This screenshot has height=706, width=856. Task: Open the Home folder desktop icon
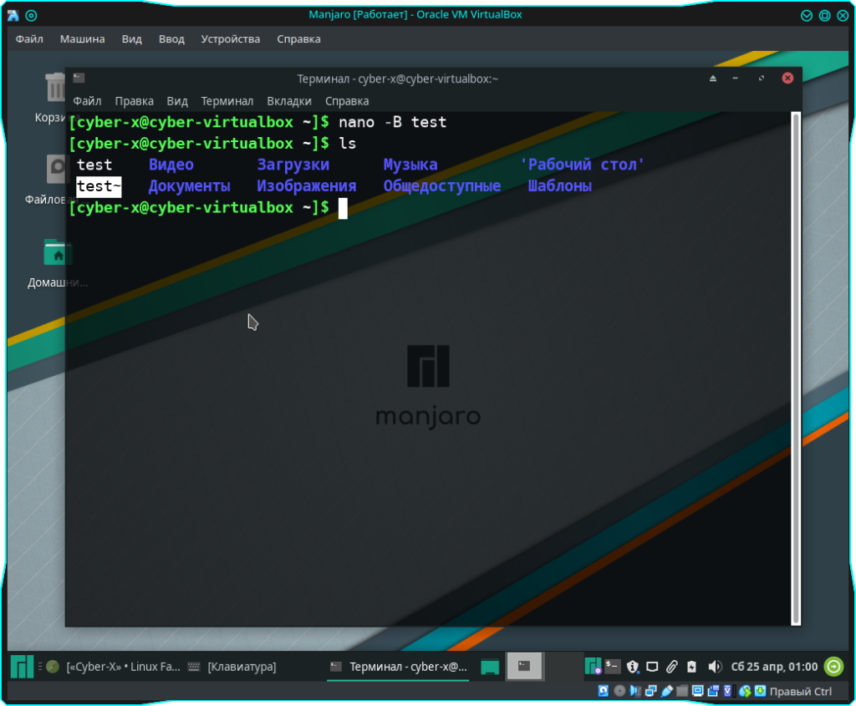click(x=57, y=254)
